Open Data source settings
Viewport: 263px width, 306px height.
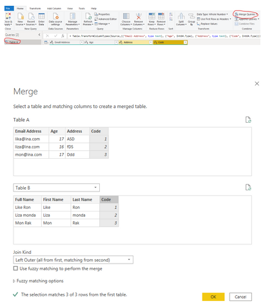55,19
